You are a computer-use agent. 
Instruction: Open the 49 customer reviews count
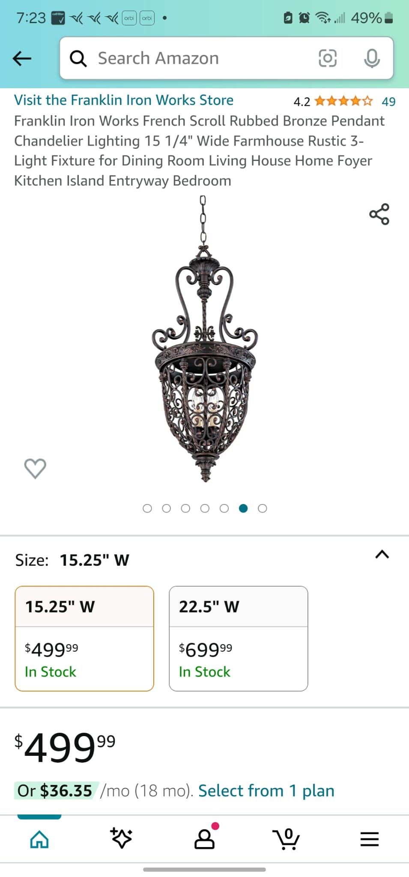point(388,101)
